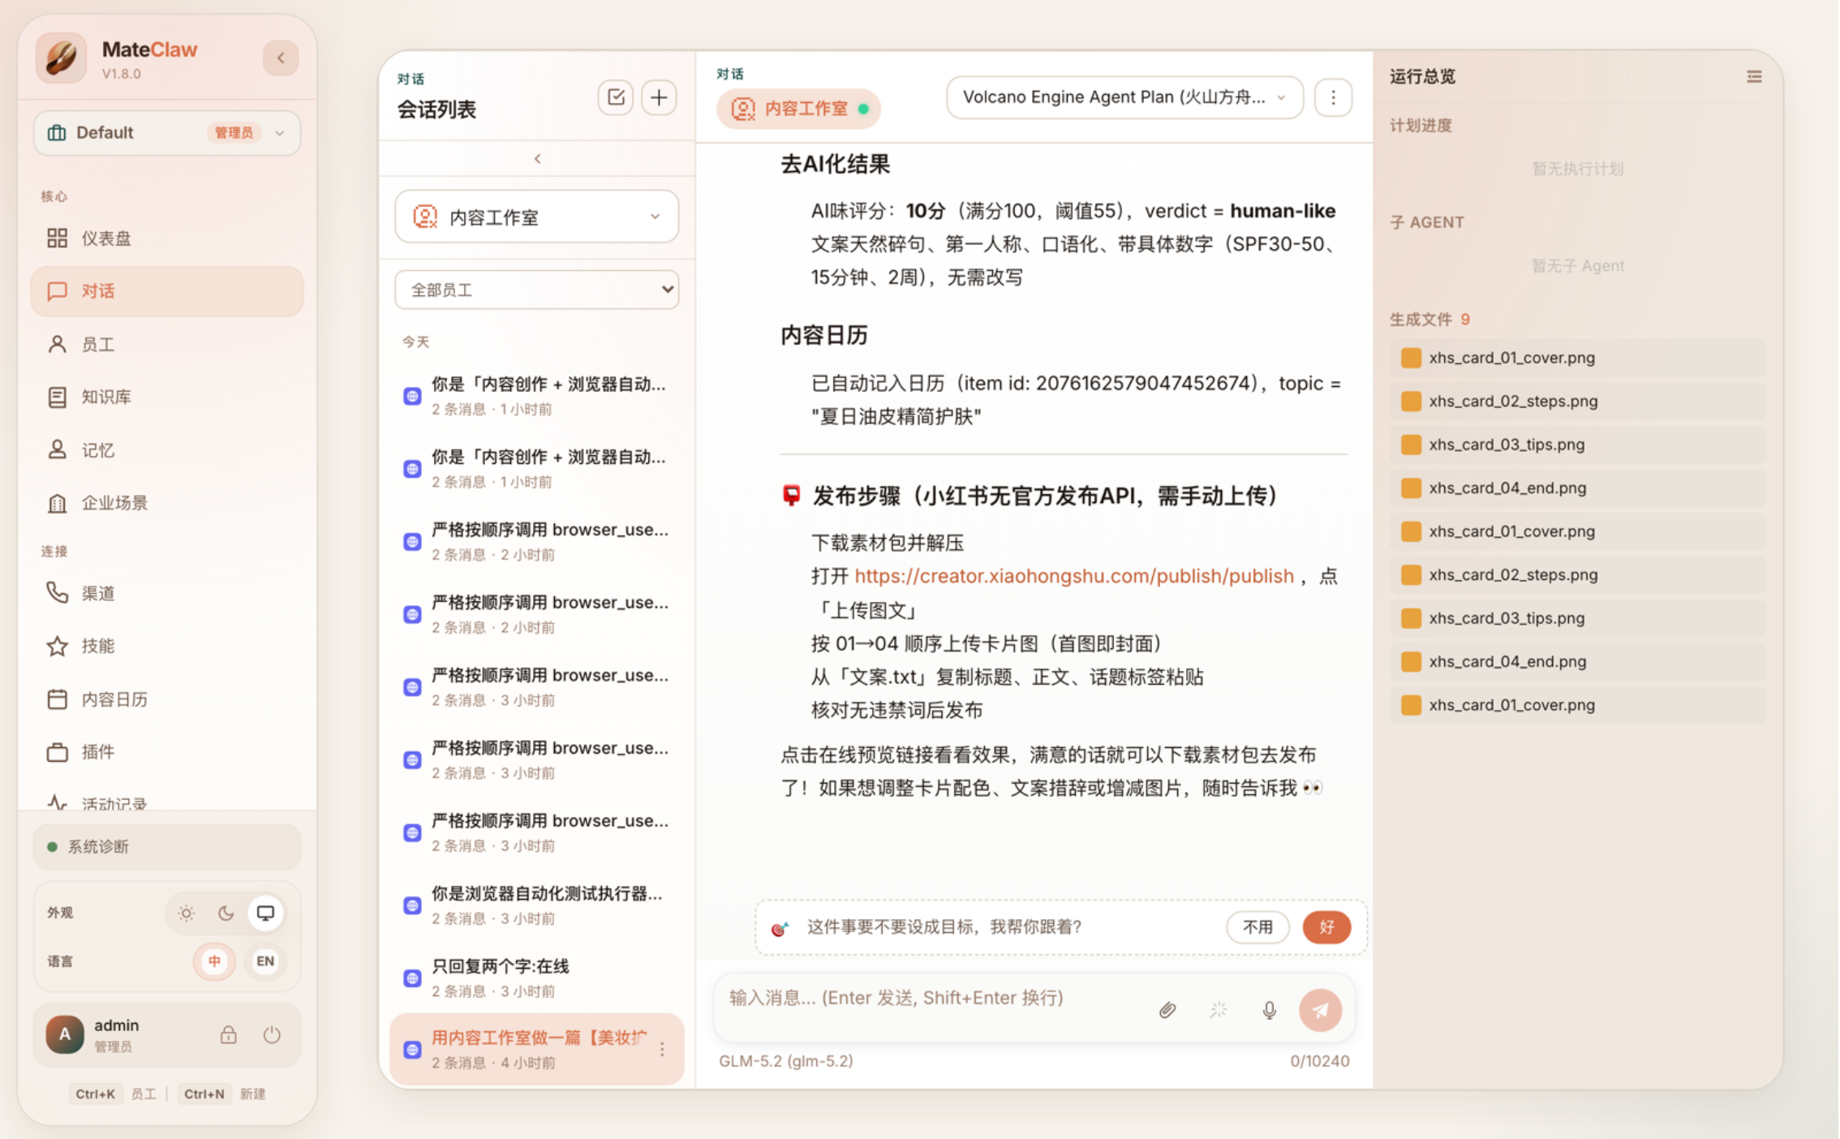Viewport: 1840px width, 1139px height.
Task: Click the 生成文件 9 section heading
Action: coord(1429,319)
